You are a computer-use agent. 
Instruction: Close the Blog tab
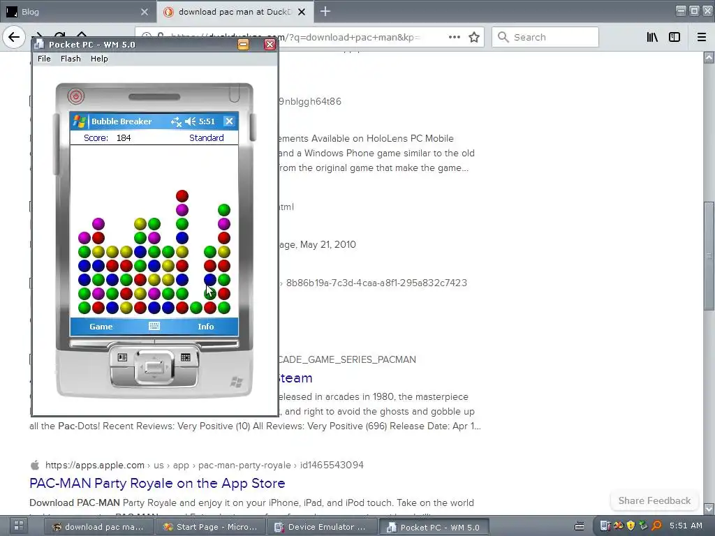[x=145, y=12]
